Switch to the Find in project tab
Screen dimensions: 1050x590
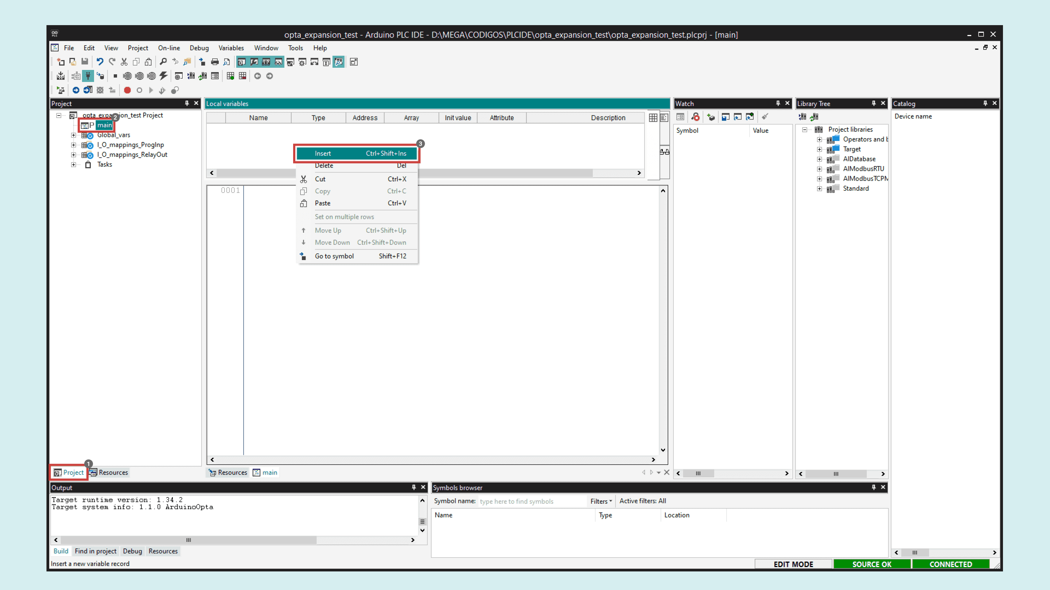click(x=96, y=551)
